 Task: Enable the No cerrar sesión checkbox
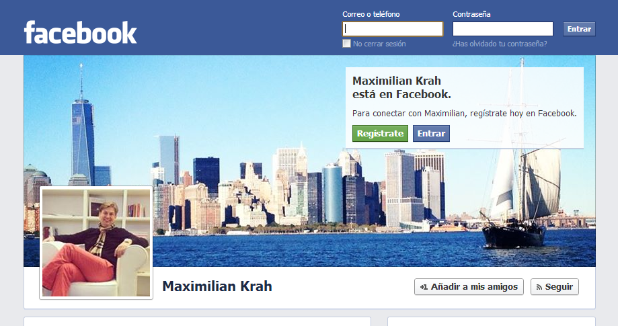coord(346,43)
